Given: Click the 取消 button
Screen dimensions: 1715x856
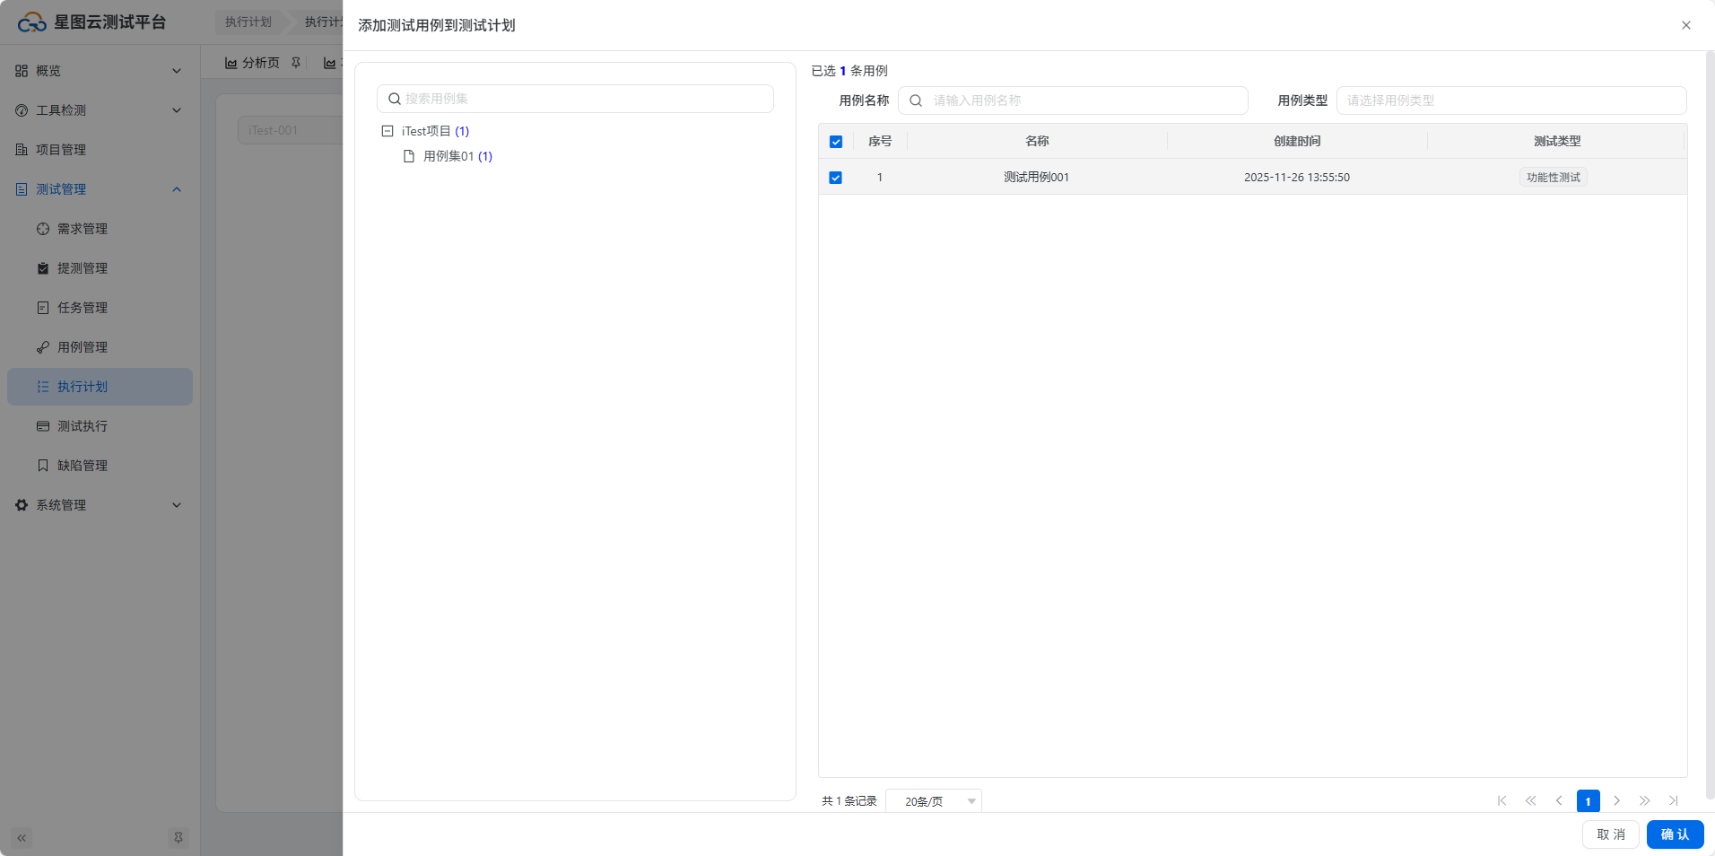Looking at the screenshot, I should coord(1610,834).
